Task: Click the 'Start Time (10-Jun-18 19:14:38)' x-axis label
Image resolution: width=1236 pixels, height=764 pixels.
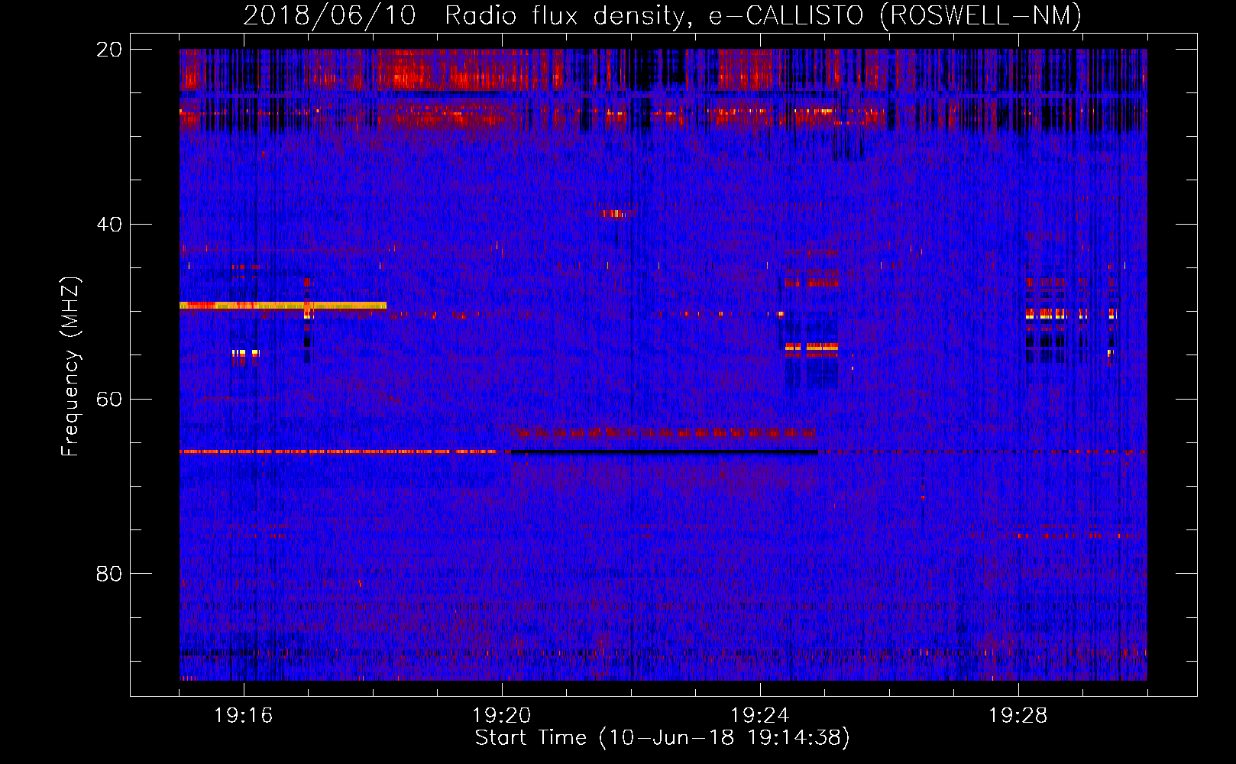Action: (662, 738)
